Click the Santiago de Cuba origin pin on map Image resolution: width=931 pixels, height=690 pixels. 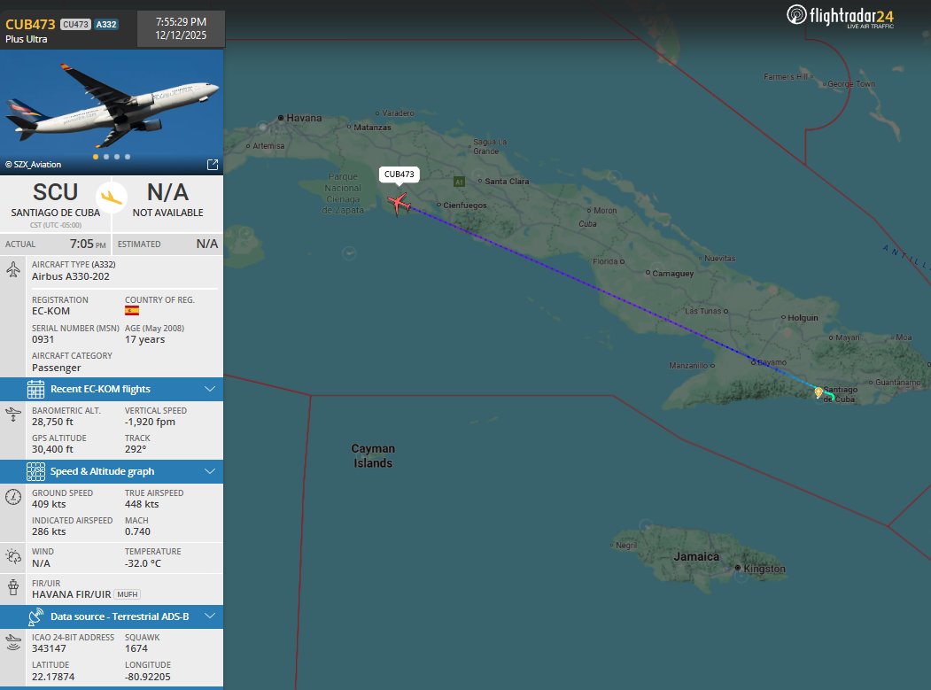tap(819, 392)
